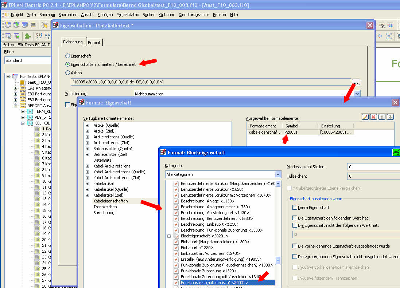
Task: Select 'Funktionstext (automatisch) <20031>' list entry
Action: [x=227, y=283]
